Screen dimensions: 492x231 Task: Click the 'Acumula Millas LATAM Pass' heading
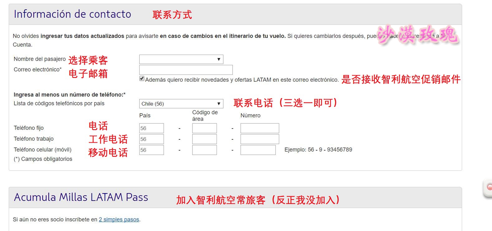81,197
